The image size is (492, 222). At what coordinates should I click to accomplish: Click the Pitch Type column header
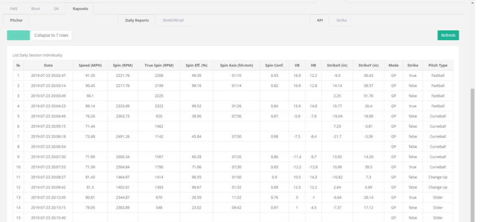(x=438, y=65)
